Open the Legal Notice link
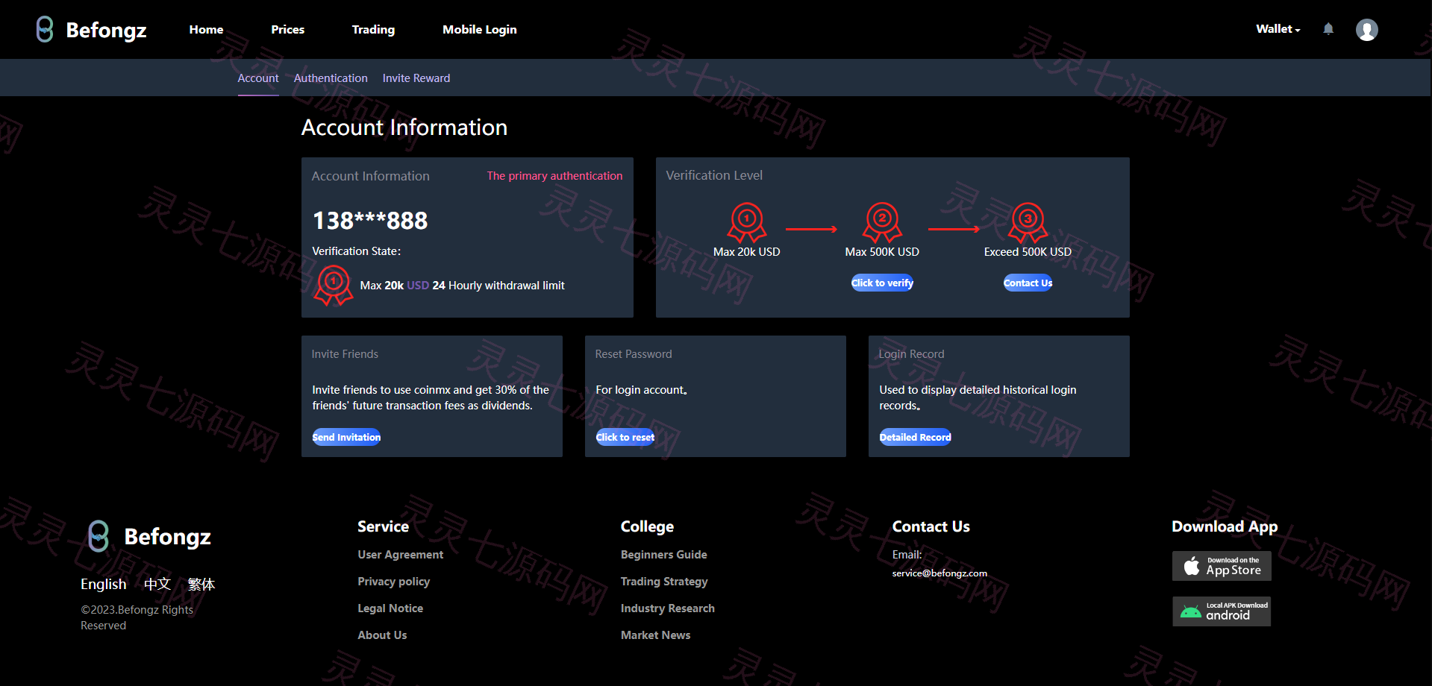Screen dimensions: 1432x686 click(390, 608)
